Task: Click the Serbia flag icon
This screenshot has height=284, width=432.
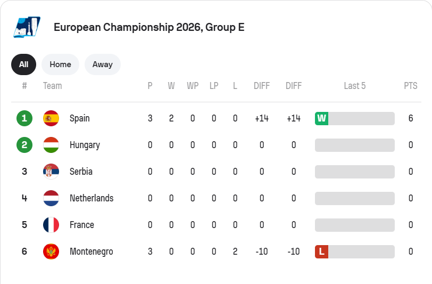Action: [x=51, y=172]
